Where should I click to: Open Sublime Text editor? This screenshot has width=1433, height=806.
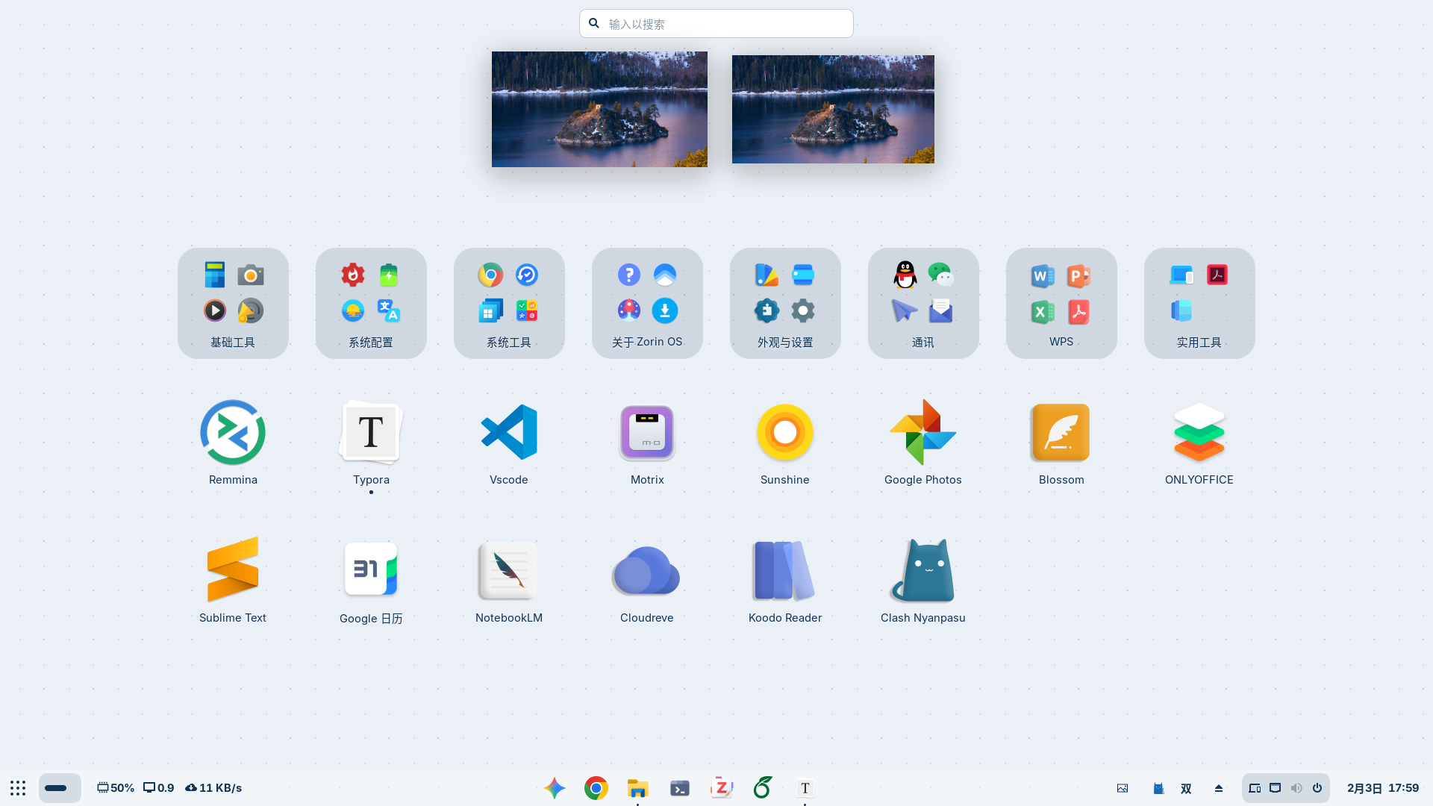(233, 571)
